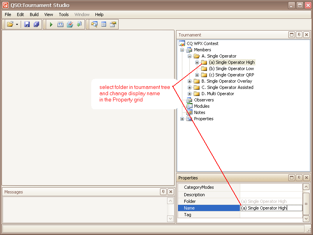Select the D. Multi Operator folder
Image resolution: width=313 pixels, height=235 pixels.
[218, 94]
